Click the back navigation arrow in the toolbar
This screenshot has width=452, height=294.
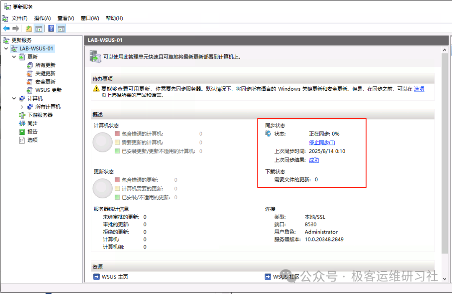[x=6, y=28]
